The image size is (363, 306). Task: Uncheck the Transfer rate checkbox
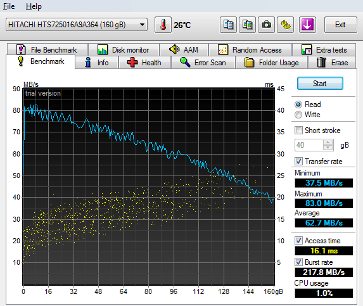click(298, 162)
